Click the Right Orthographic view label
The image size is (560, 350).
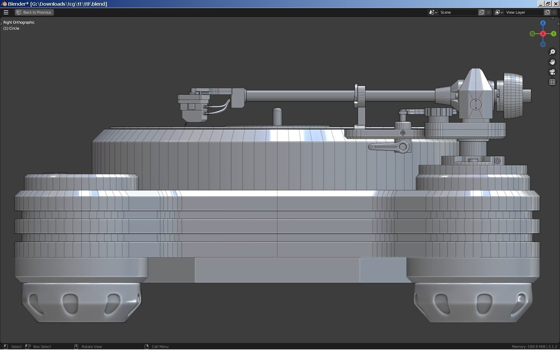tap(19, 22)
